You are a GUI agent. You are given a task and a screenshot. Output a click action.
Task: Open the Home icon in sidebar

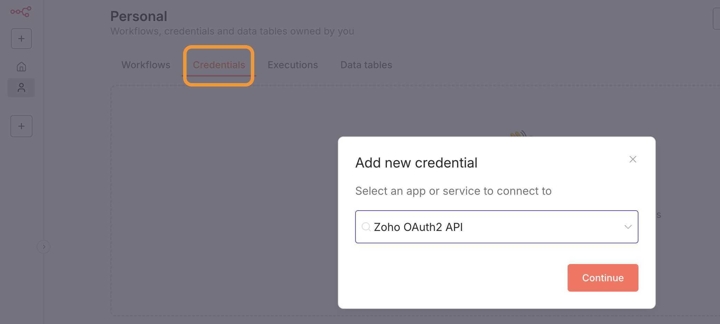[21, 67]
